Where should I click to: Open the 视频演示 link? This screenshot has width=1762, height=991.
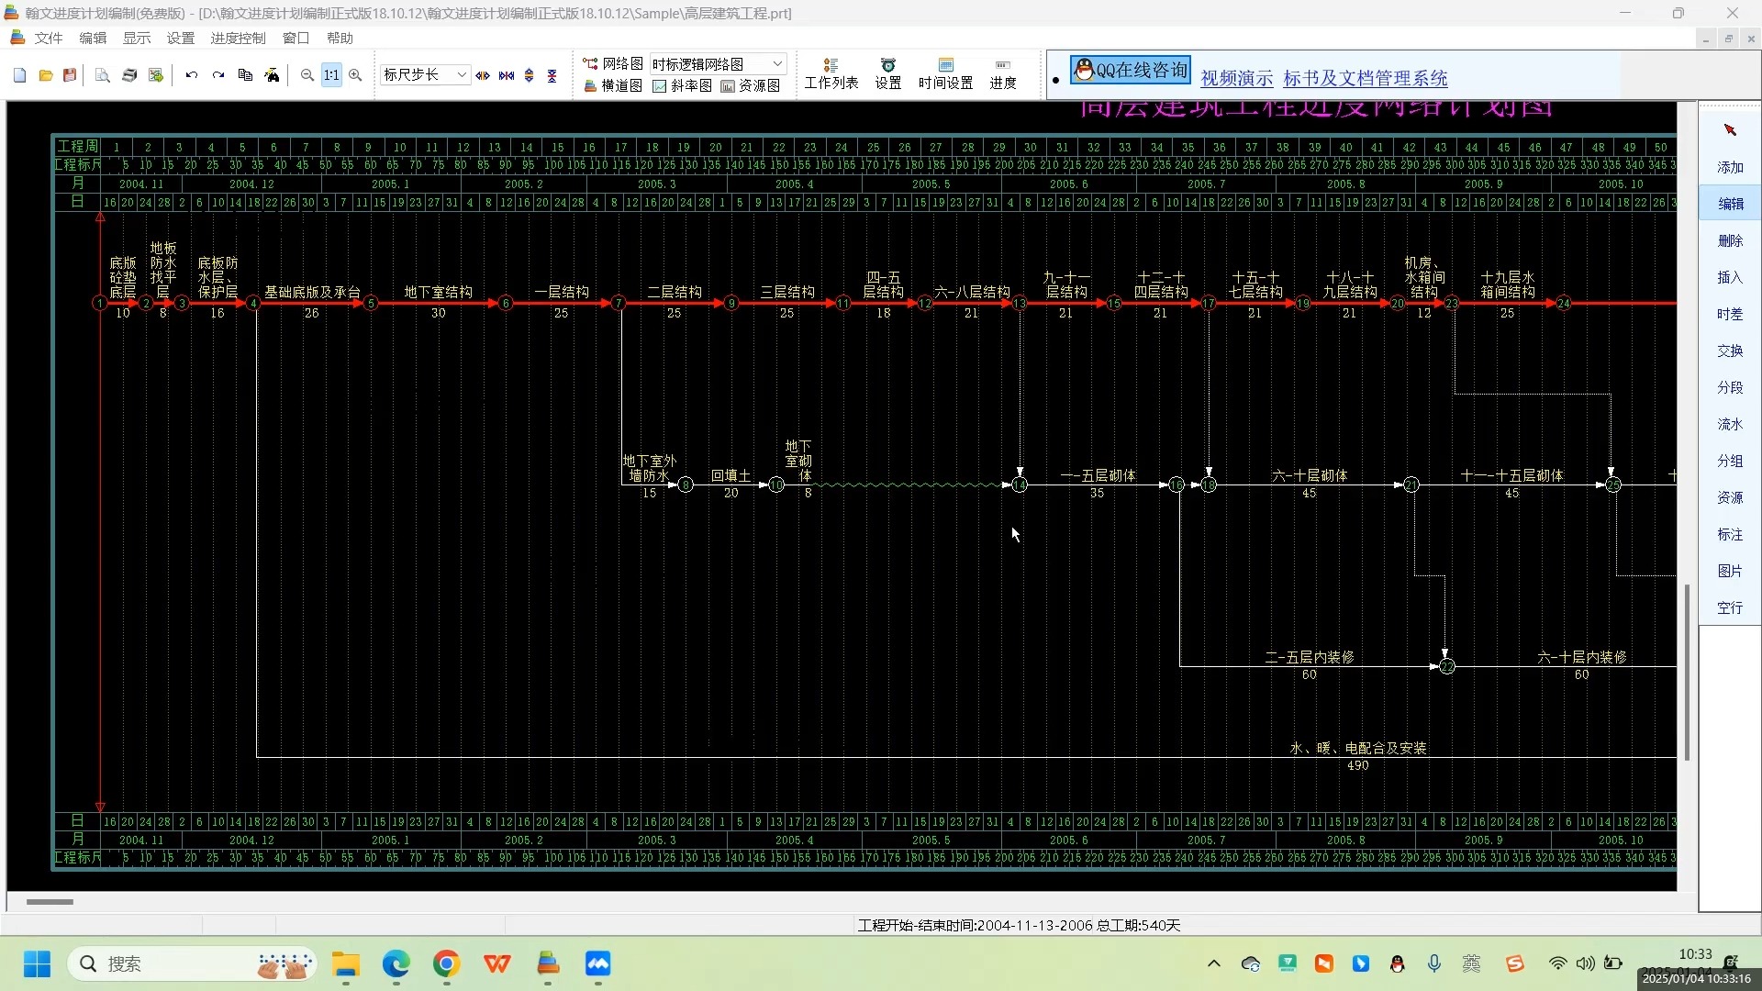click(1237, 79)
